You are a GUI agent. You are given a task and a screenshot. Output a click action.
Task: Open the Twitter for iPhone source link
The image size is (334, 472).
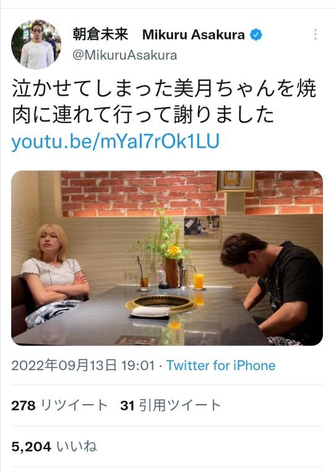(221, 366)
